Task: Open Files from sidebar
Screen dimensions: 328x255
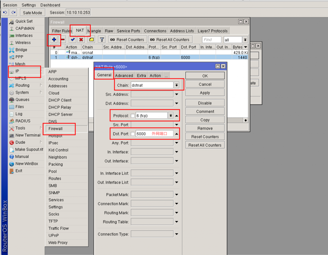Action: click(20, 107)
